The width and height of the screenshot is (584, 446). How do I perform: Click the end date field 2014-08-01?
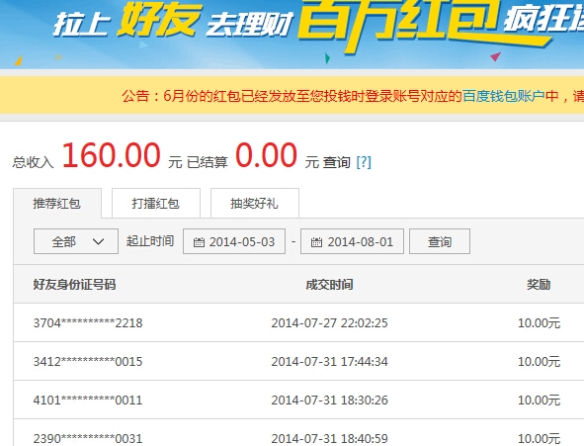[x=352, y=241]
